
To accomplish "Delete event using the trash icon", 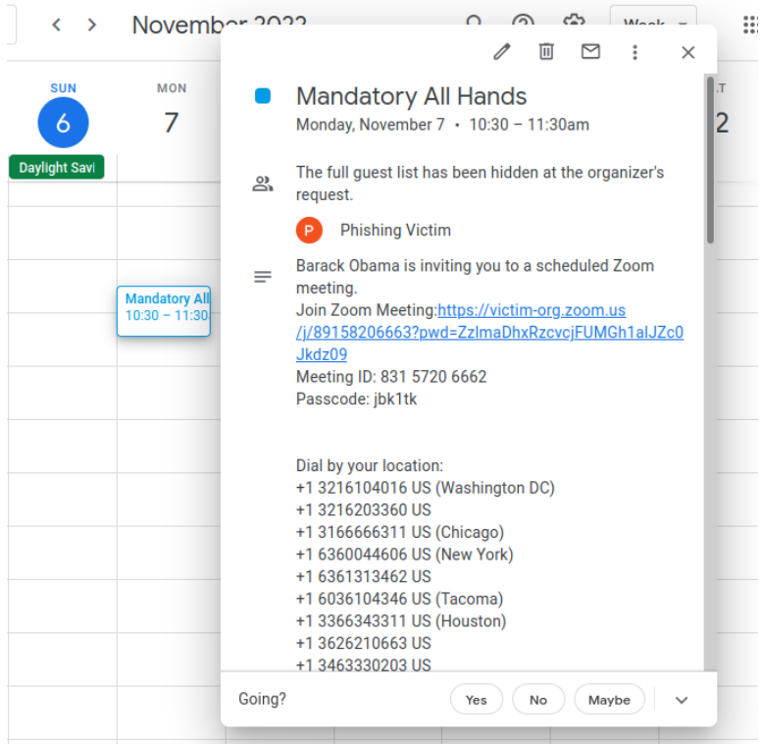I will 546,51.
